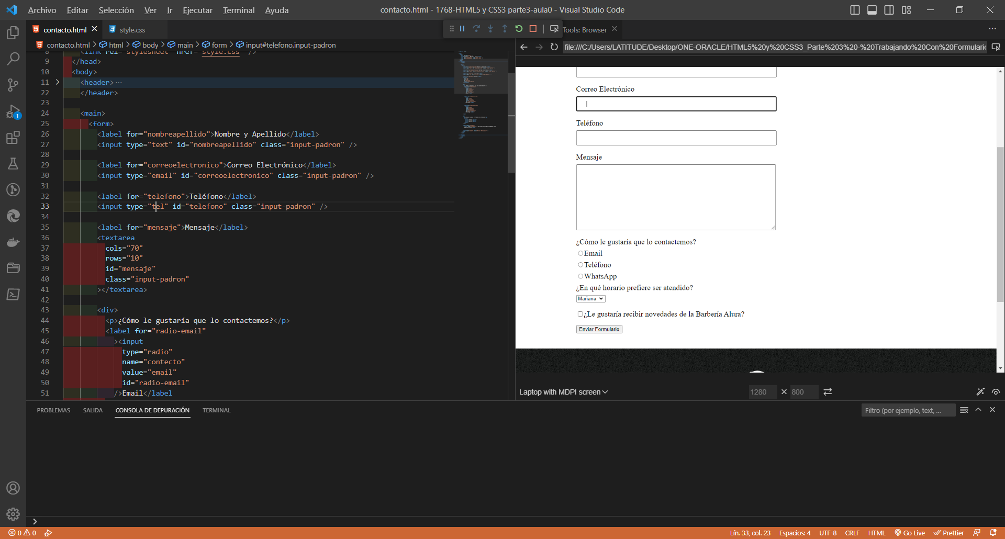Switch to the TERMINAL panel tab
Screen dimensions: 1005x539
point(217,410)
